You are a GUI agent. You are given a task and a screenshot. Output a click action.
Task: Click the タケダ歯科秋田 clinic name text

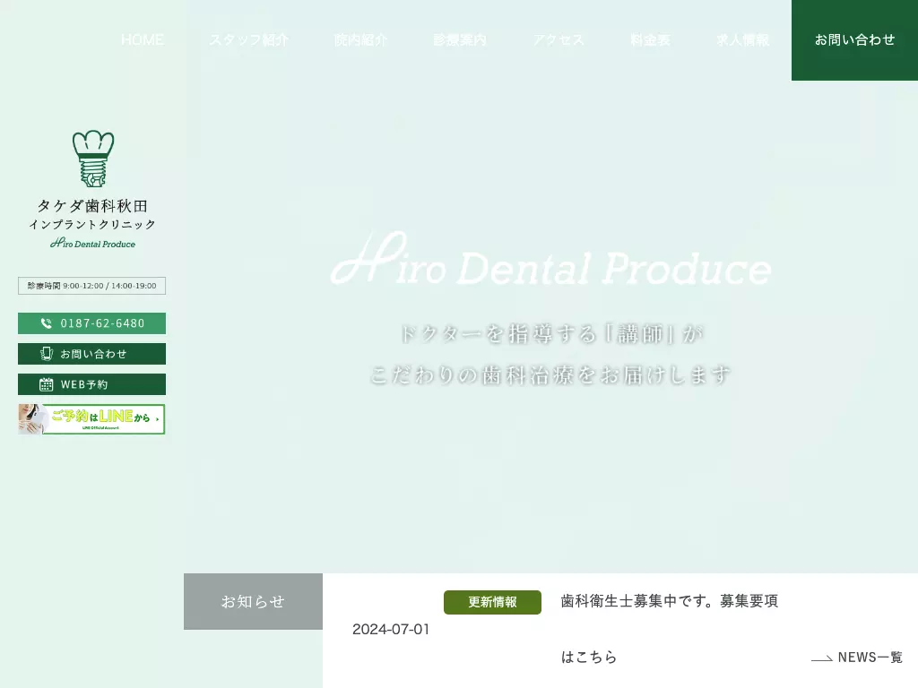click(x=92, y=206)
